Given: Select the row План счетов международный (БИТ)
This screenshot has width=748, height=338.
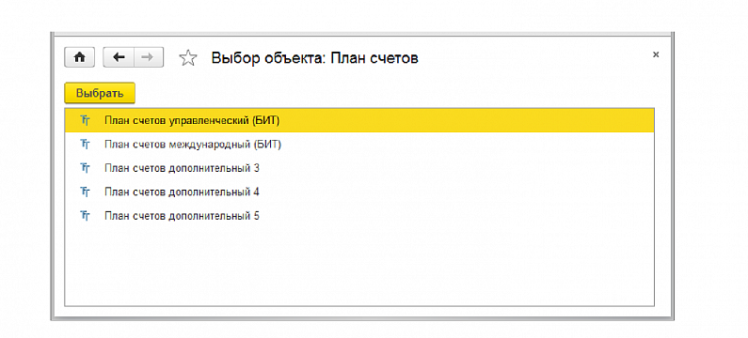Looking at the screenshot, I should click(359, 145).
